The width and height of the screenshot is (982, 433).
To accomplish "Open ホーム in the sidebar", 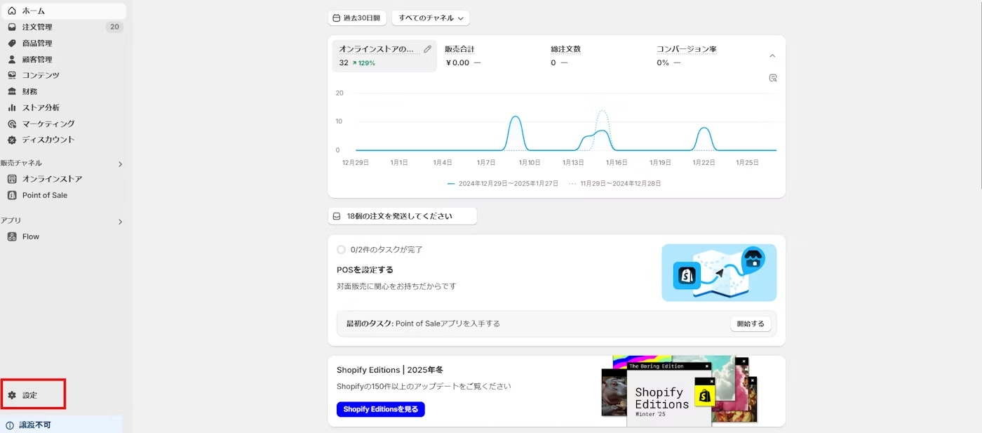I will tap(63, 11).
